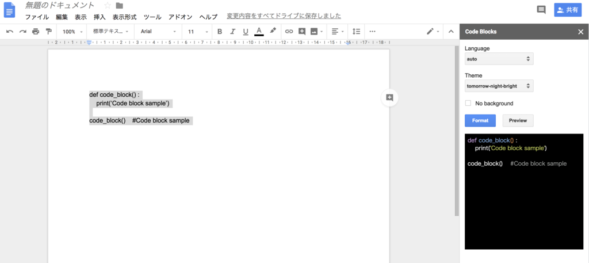The height and width of the screenshot is (263, 589).
Task: Open the ツール menu
Action: pos(152,17)
